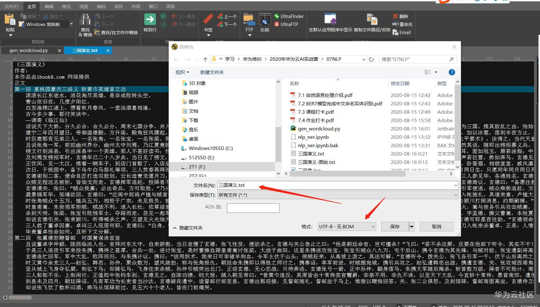540x307 pixels.
Task: Open the 文件(F) menu
Action: click(x=11, y=6)
